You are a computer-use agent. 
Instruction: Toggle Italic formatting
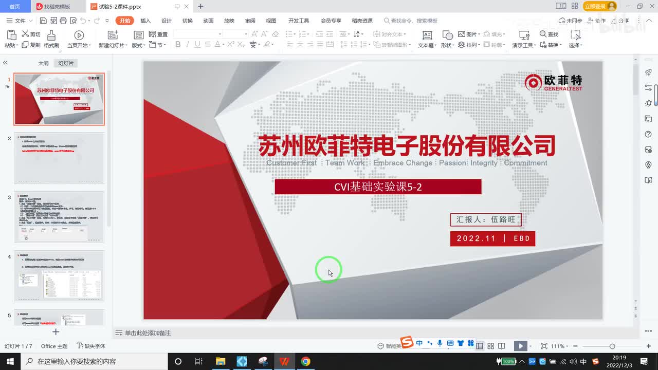[188, 45]
